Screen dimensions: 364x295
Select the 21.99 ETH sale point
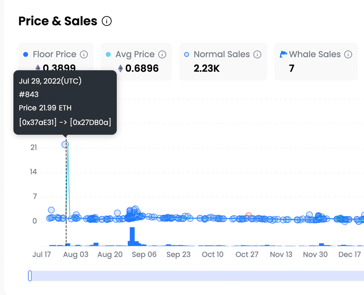(x=65, y=144)
